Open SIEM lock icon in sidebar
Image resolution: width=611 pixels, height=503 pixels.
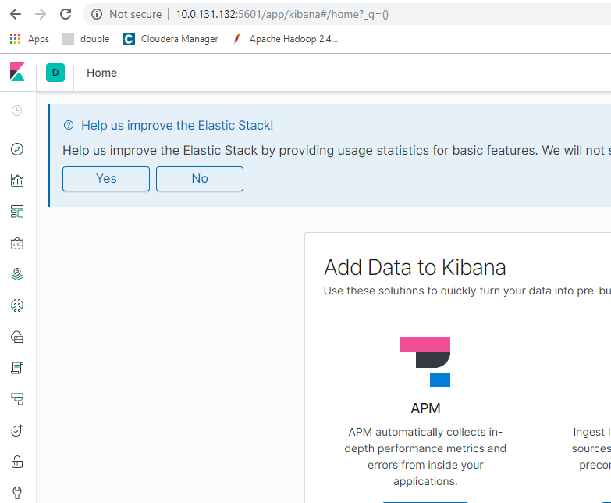17,462
